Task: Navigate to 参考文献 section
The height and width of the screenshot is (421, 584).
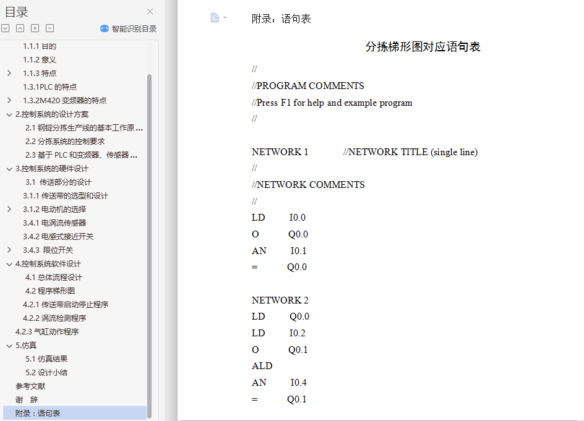Action: click(30, 386)
